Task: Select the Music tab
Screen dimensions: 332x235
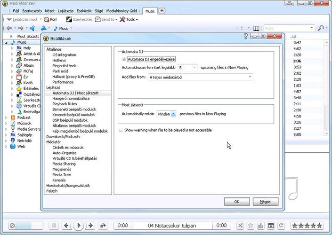Action: 150,11
